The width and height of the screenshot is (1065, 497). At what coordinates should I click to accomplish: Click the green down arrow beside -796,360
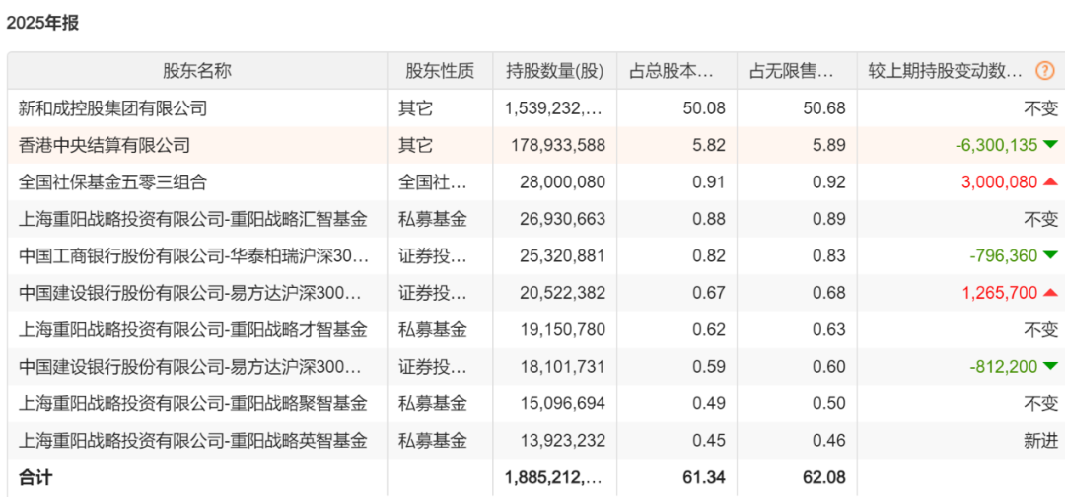point(1051,255)
